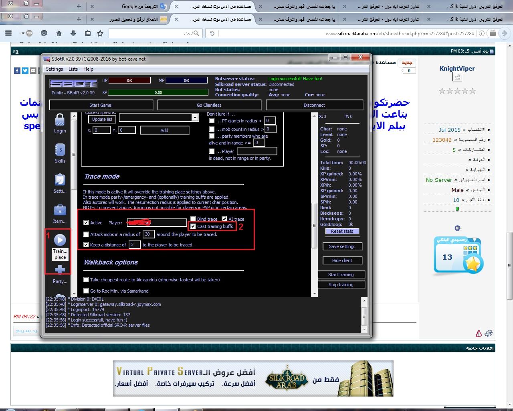The width and height of the screenshot is (513, 411).
Task: Click the Save settings button
Action: pyautogui.click(x=342, y=246)
